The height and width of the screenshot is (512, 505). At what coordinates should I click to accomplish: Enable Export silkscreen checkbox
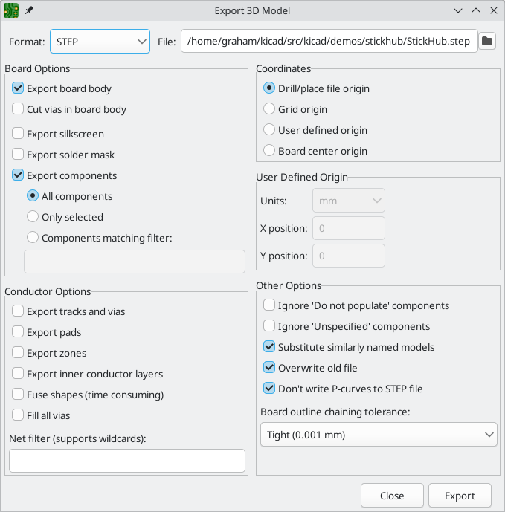click(x=19, y=135)
